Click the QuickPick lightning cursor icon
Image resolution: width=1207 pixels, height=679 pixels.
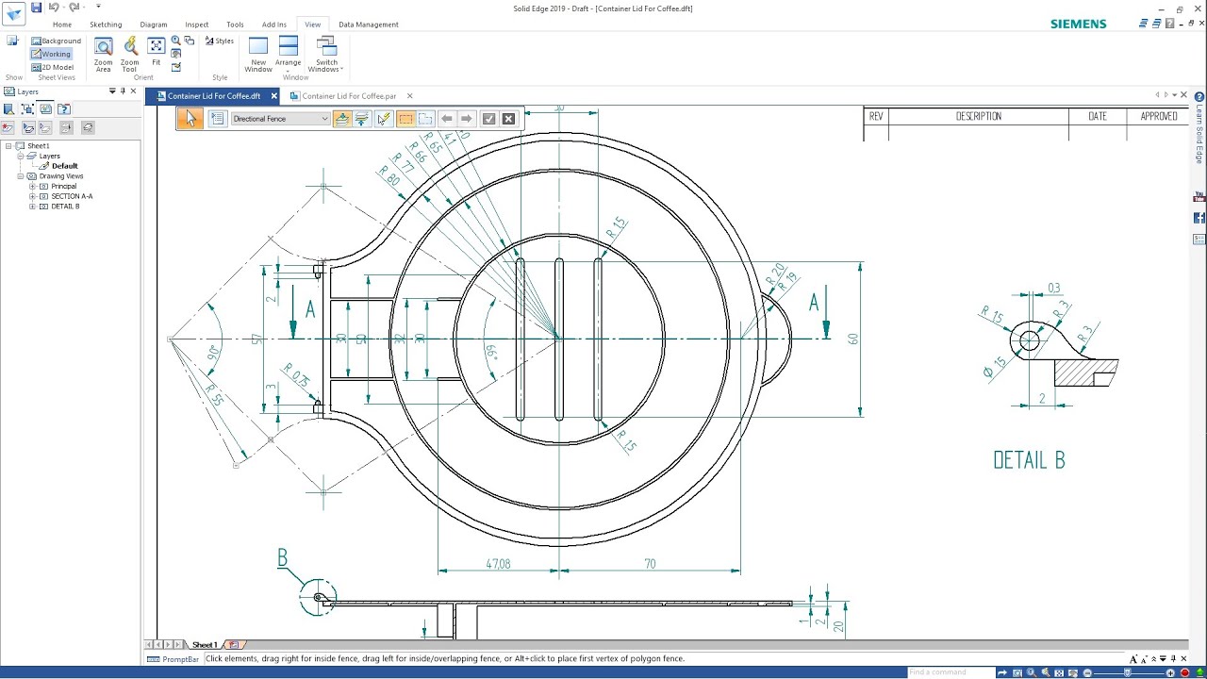[x=383, y=119]
